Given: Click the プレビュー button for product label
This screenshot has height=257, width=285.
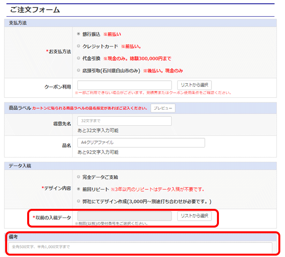Looking at the screenshot, I should click(x=163, y=108).
